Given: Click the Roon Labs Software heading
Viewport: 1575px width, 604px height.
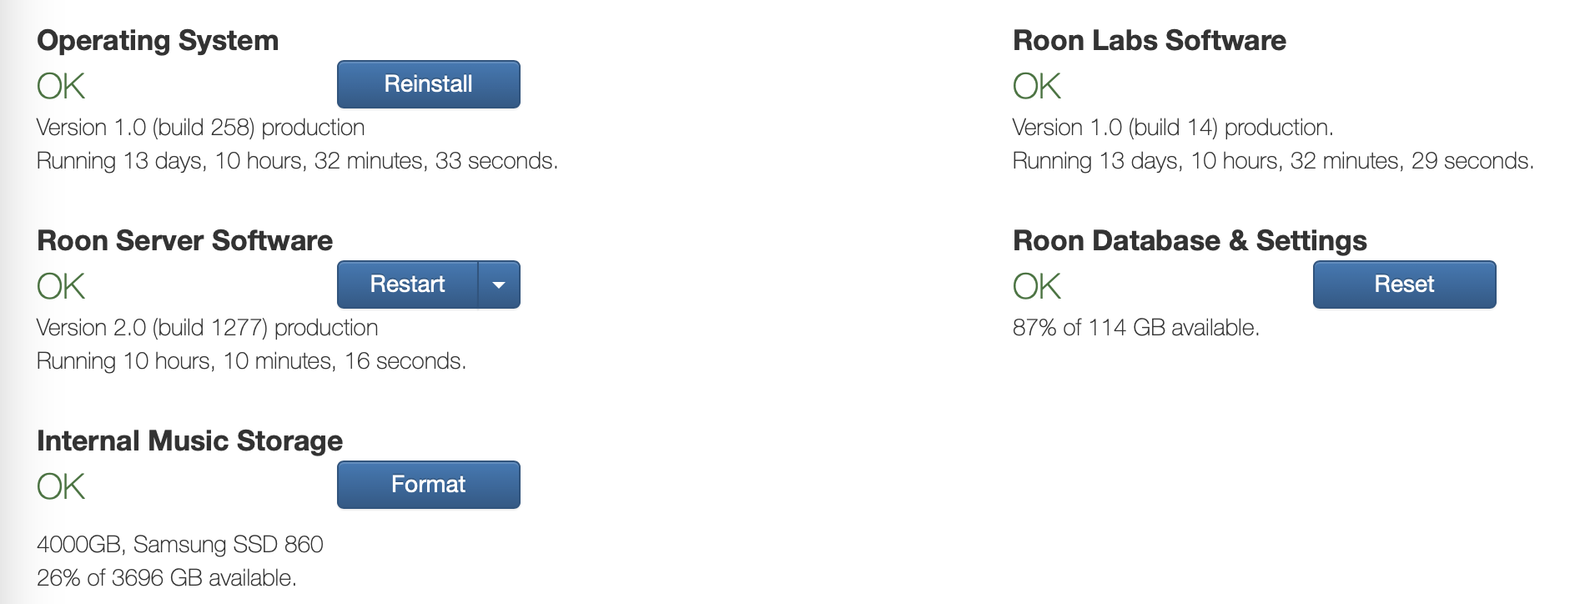Looking at the screenshot, I should 1149,40.
